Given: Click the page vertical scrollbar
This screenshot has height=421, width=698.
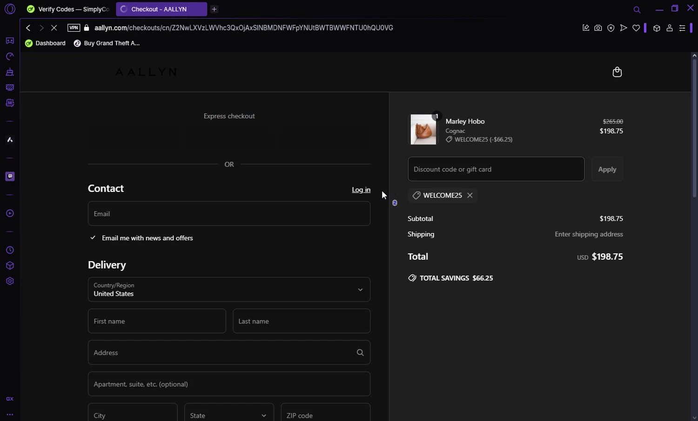Looking at the screenshot, I should (x=694, y=128).
